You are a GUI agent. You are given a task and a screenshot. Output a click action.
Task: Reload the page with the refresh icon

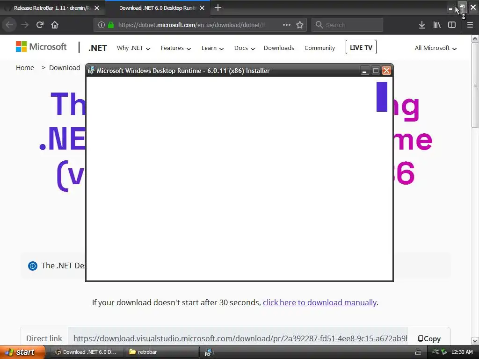(40, 25)
